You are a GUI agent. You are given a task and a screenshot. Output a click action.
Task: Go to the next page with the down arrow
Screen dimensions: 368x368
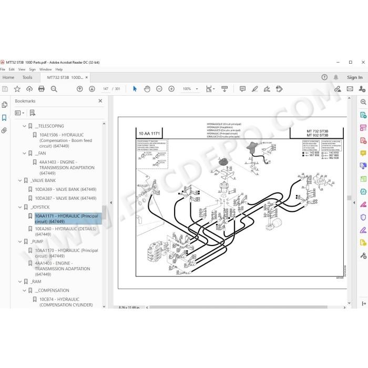pos(92,89)
